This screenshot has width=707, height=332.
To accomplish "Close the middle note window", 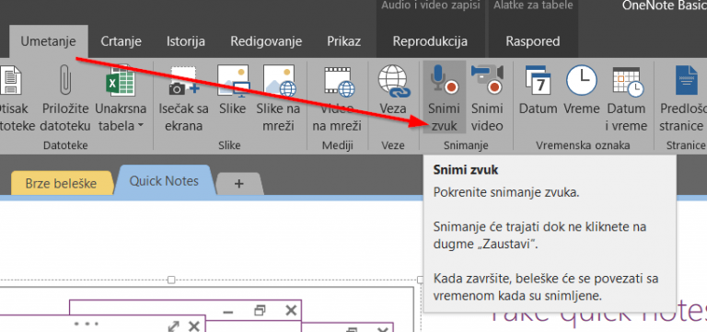I will tap(291, 310).
